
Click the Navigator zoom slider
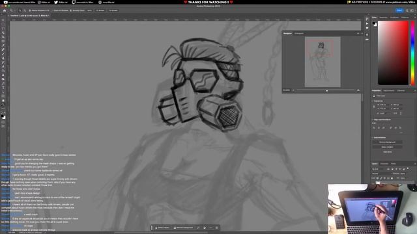tap(327, 90)
